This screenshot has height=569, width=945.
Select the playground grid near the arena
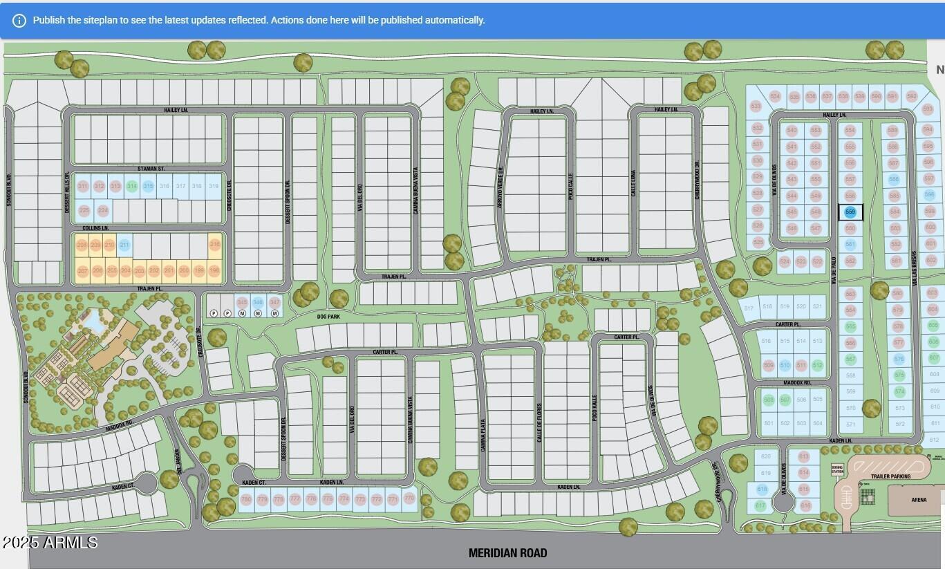[868, 496]
